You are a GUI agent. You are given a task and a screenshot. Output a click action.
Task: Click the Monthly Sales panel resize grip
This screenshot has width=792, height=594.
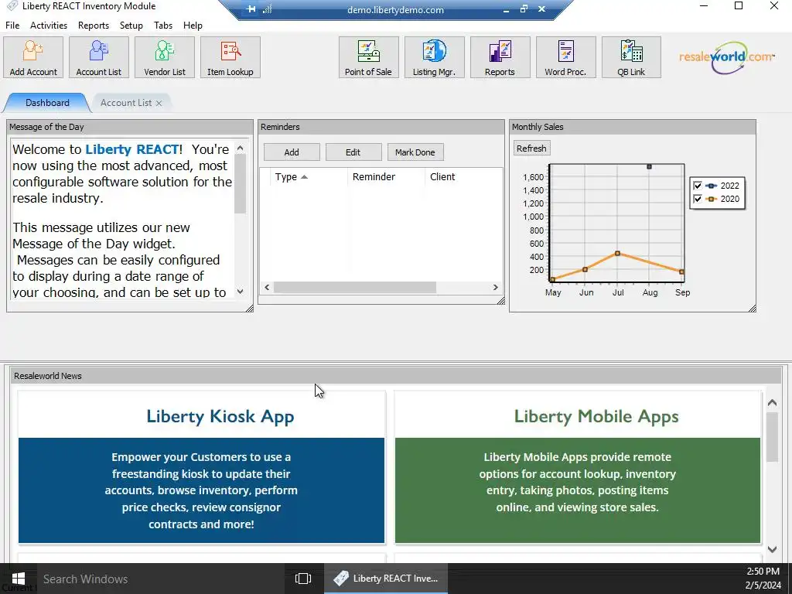pos(752,308)
